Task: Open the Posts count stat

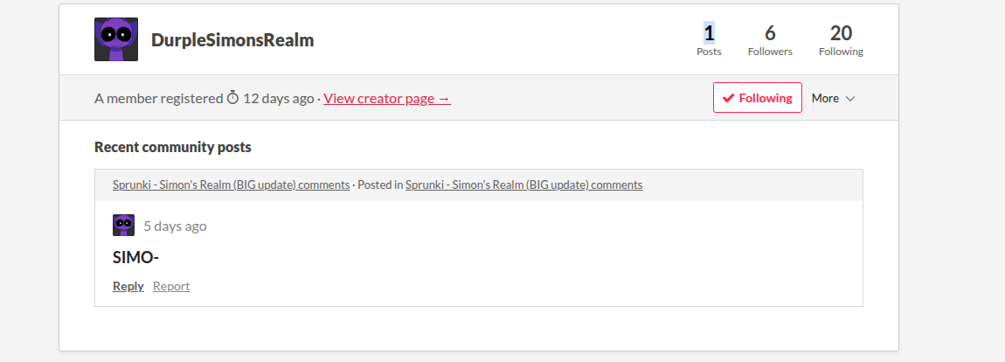Action: [709, 40]
